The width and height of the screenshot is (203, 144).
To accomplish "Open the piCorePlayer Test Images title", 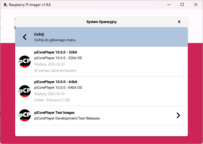I will coord(54,113).
